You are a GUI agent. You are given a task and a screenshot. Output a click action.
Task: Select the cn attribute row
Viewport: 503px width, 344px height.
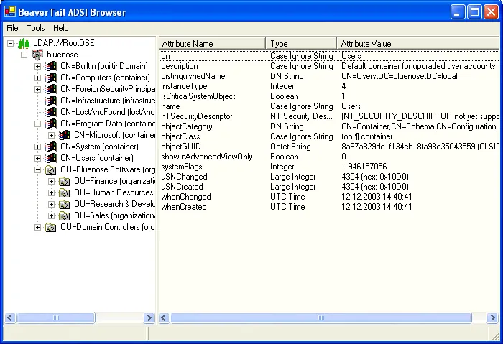coord(329,56)
